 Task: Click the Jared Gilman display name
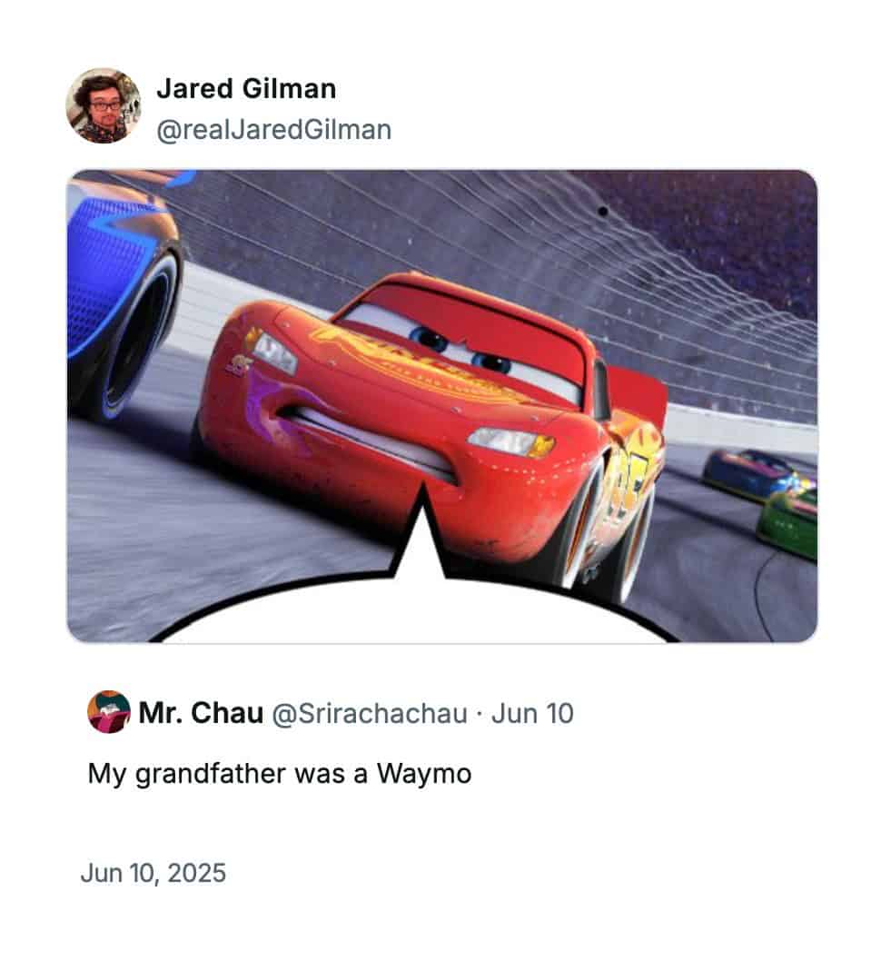246,89
